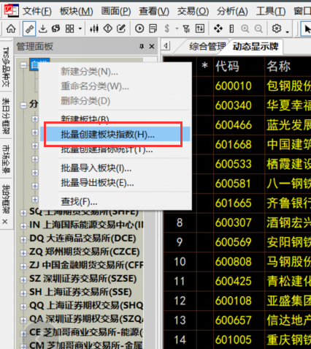Open the dropdown arrow beside the dollar icon

click(177, 29)
